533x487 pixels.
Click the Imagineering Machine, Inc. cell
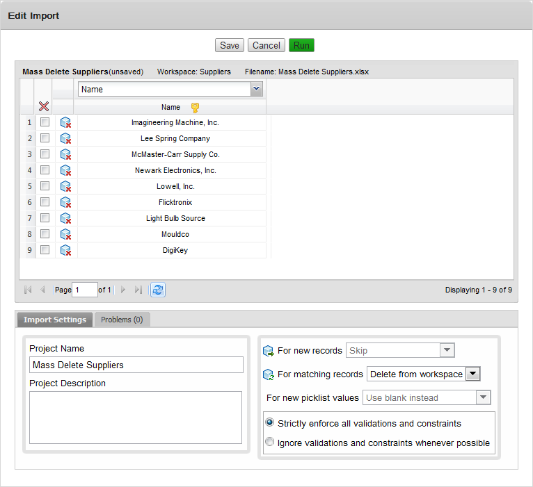[x=172, y=122]
